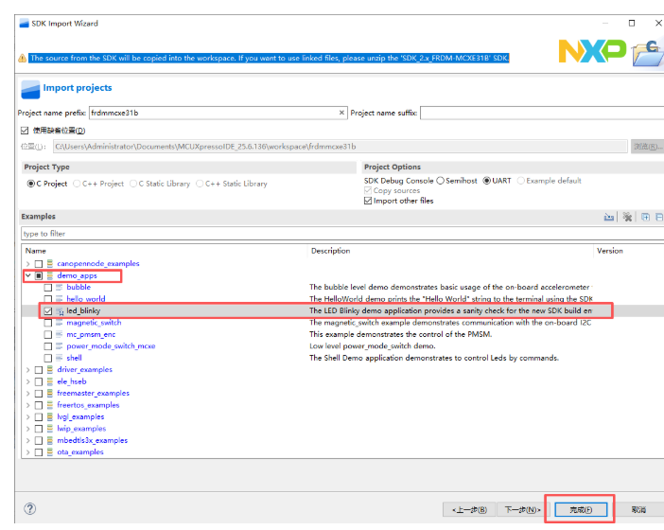The image size is (664, 530).
Task: Click the lvgl_examples folder icon
Action: (x=50, y=416)
